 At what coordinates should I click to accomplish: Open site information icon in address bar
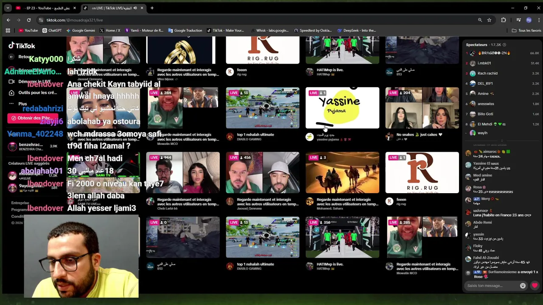click(x=41, y=20)
